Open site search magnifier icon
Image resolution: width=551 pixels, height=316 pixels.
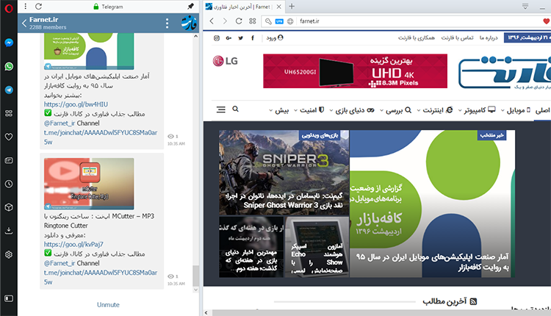[235, 109]
